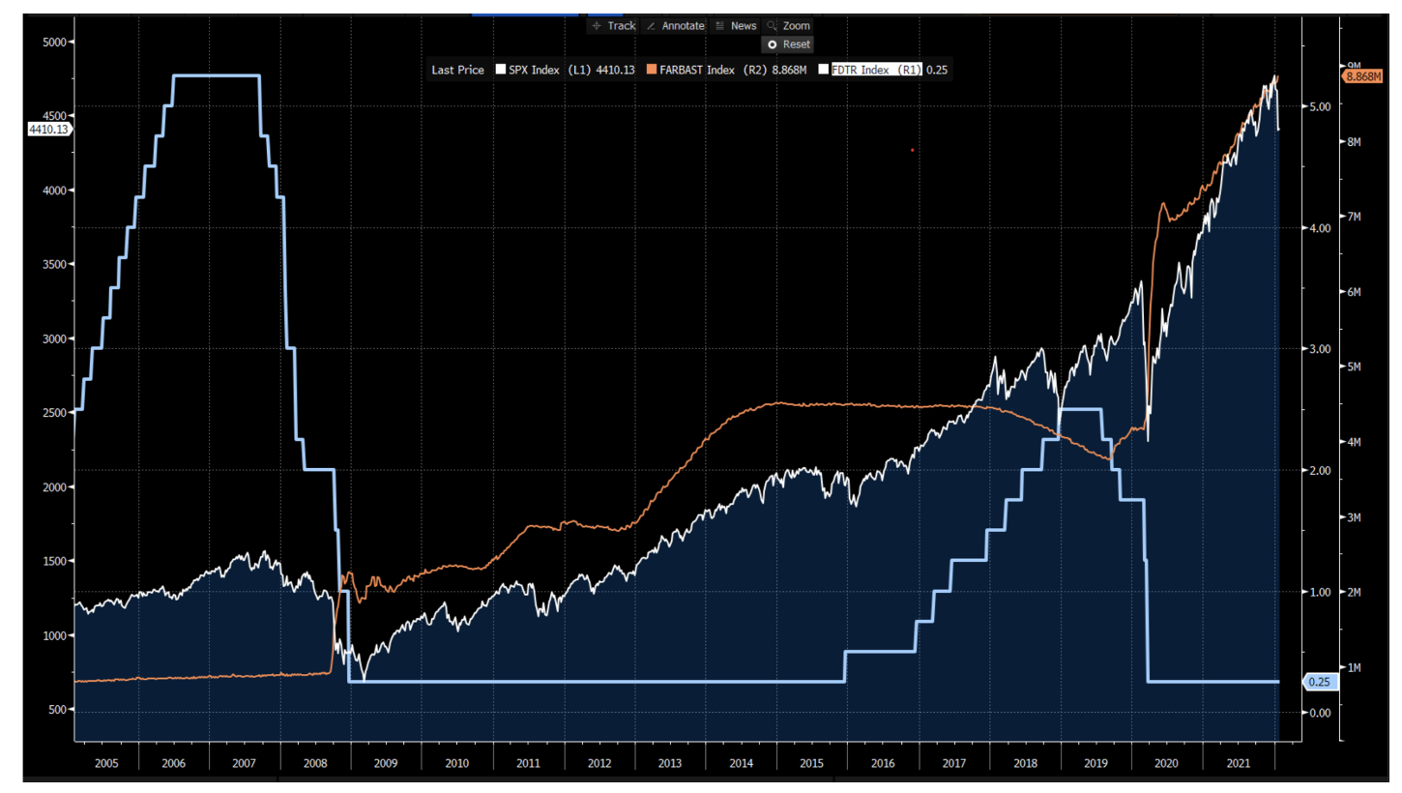Screen dimensions: 1402x793
Task: Open the Annotate drawing tool
Action: (x=675, y=26)
